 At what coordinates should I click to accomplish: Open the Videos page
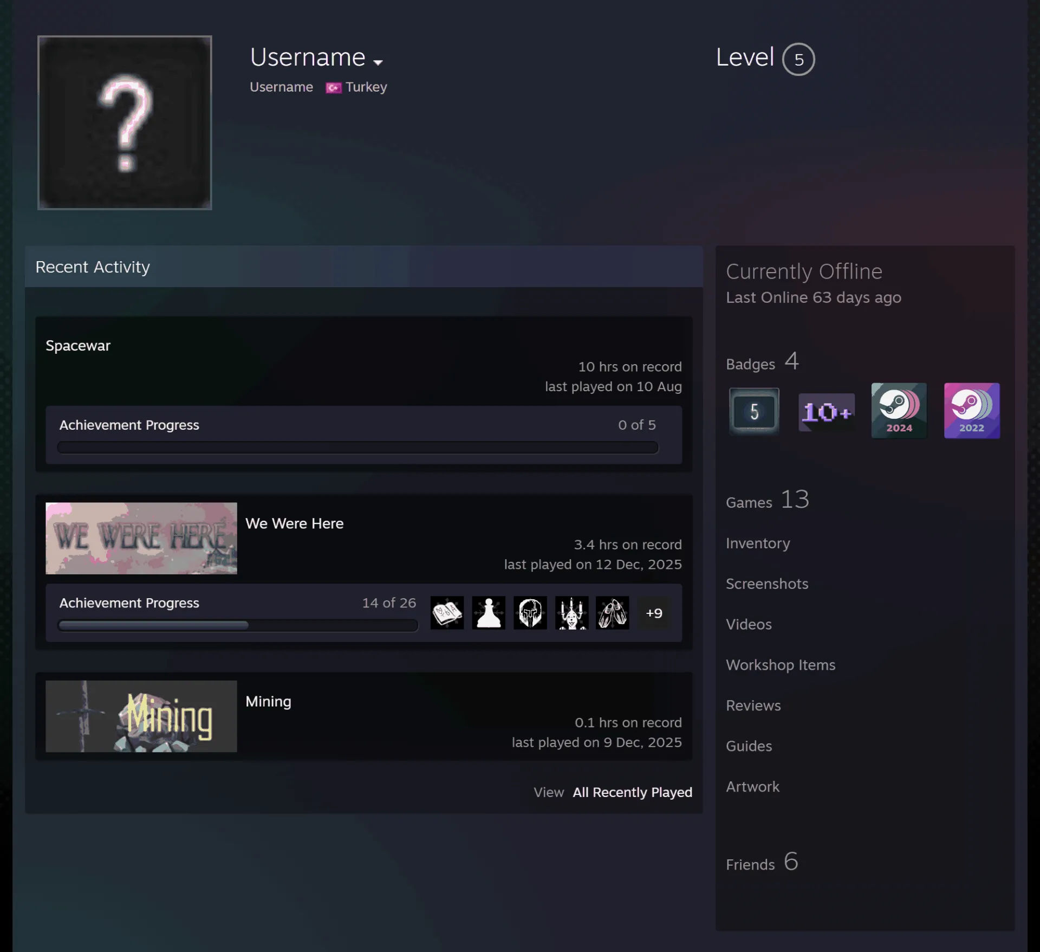pyautogui.click(x=749, y=624)
